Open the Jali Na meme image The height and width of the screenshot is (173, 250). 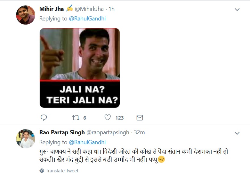coord(80,68)
